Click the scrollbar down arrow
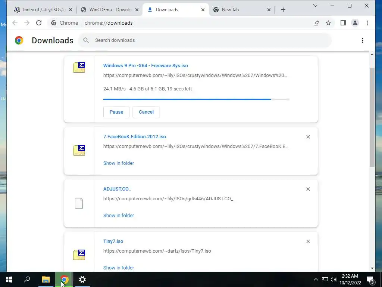382x287 pixels. click(372, 268)
